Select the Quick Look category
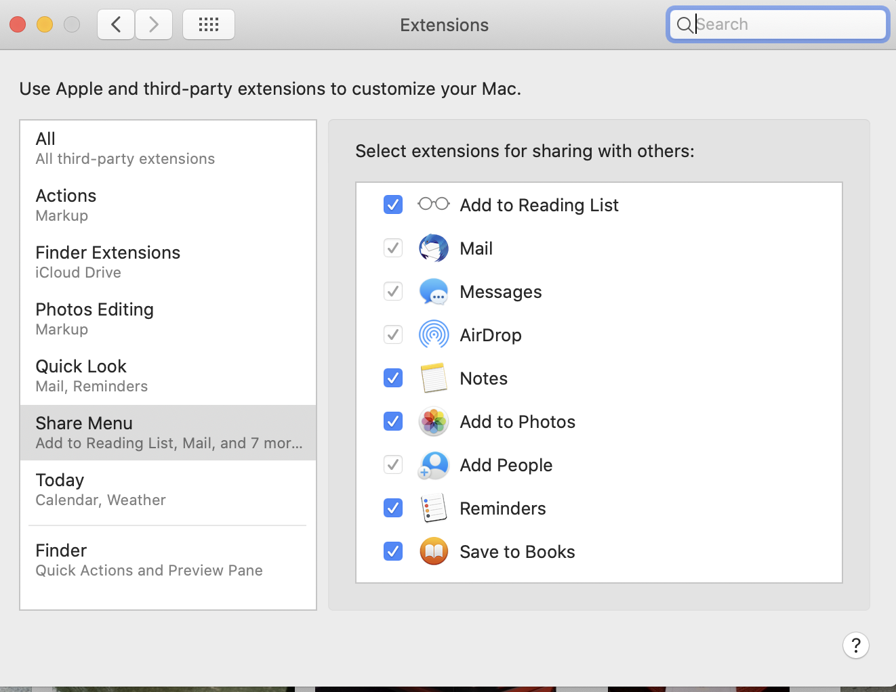Viewport: 896px width, 692px height. click(168, 376)
